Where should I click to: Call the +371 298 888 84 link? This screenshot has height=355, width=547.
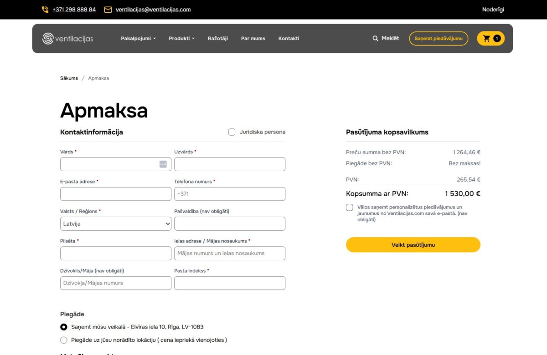coord(74,10)
